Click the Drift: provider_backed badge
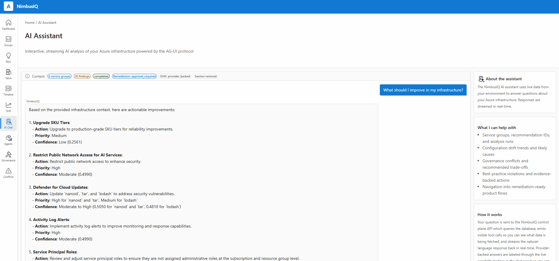Viewport: 559px width, 261px height. tap(175, 76)
